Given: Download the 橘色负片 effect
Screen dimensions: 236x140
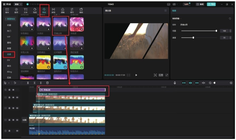Looking at the screenshot, I should click(49, 67).
